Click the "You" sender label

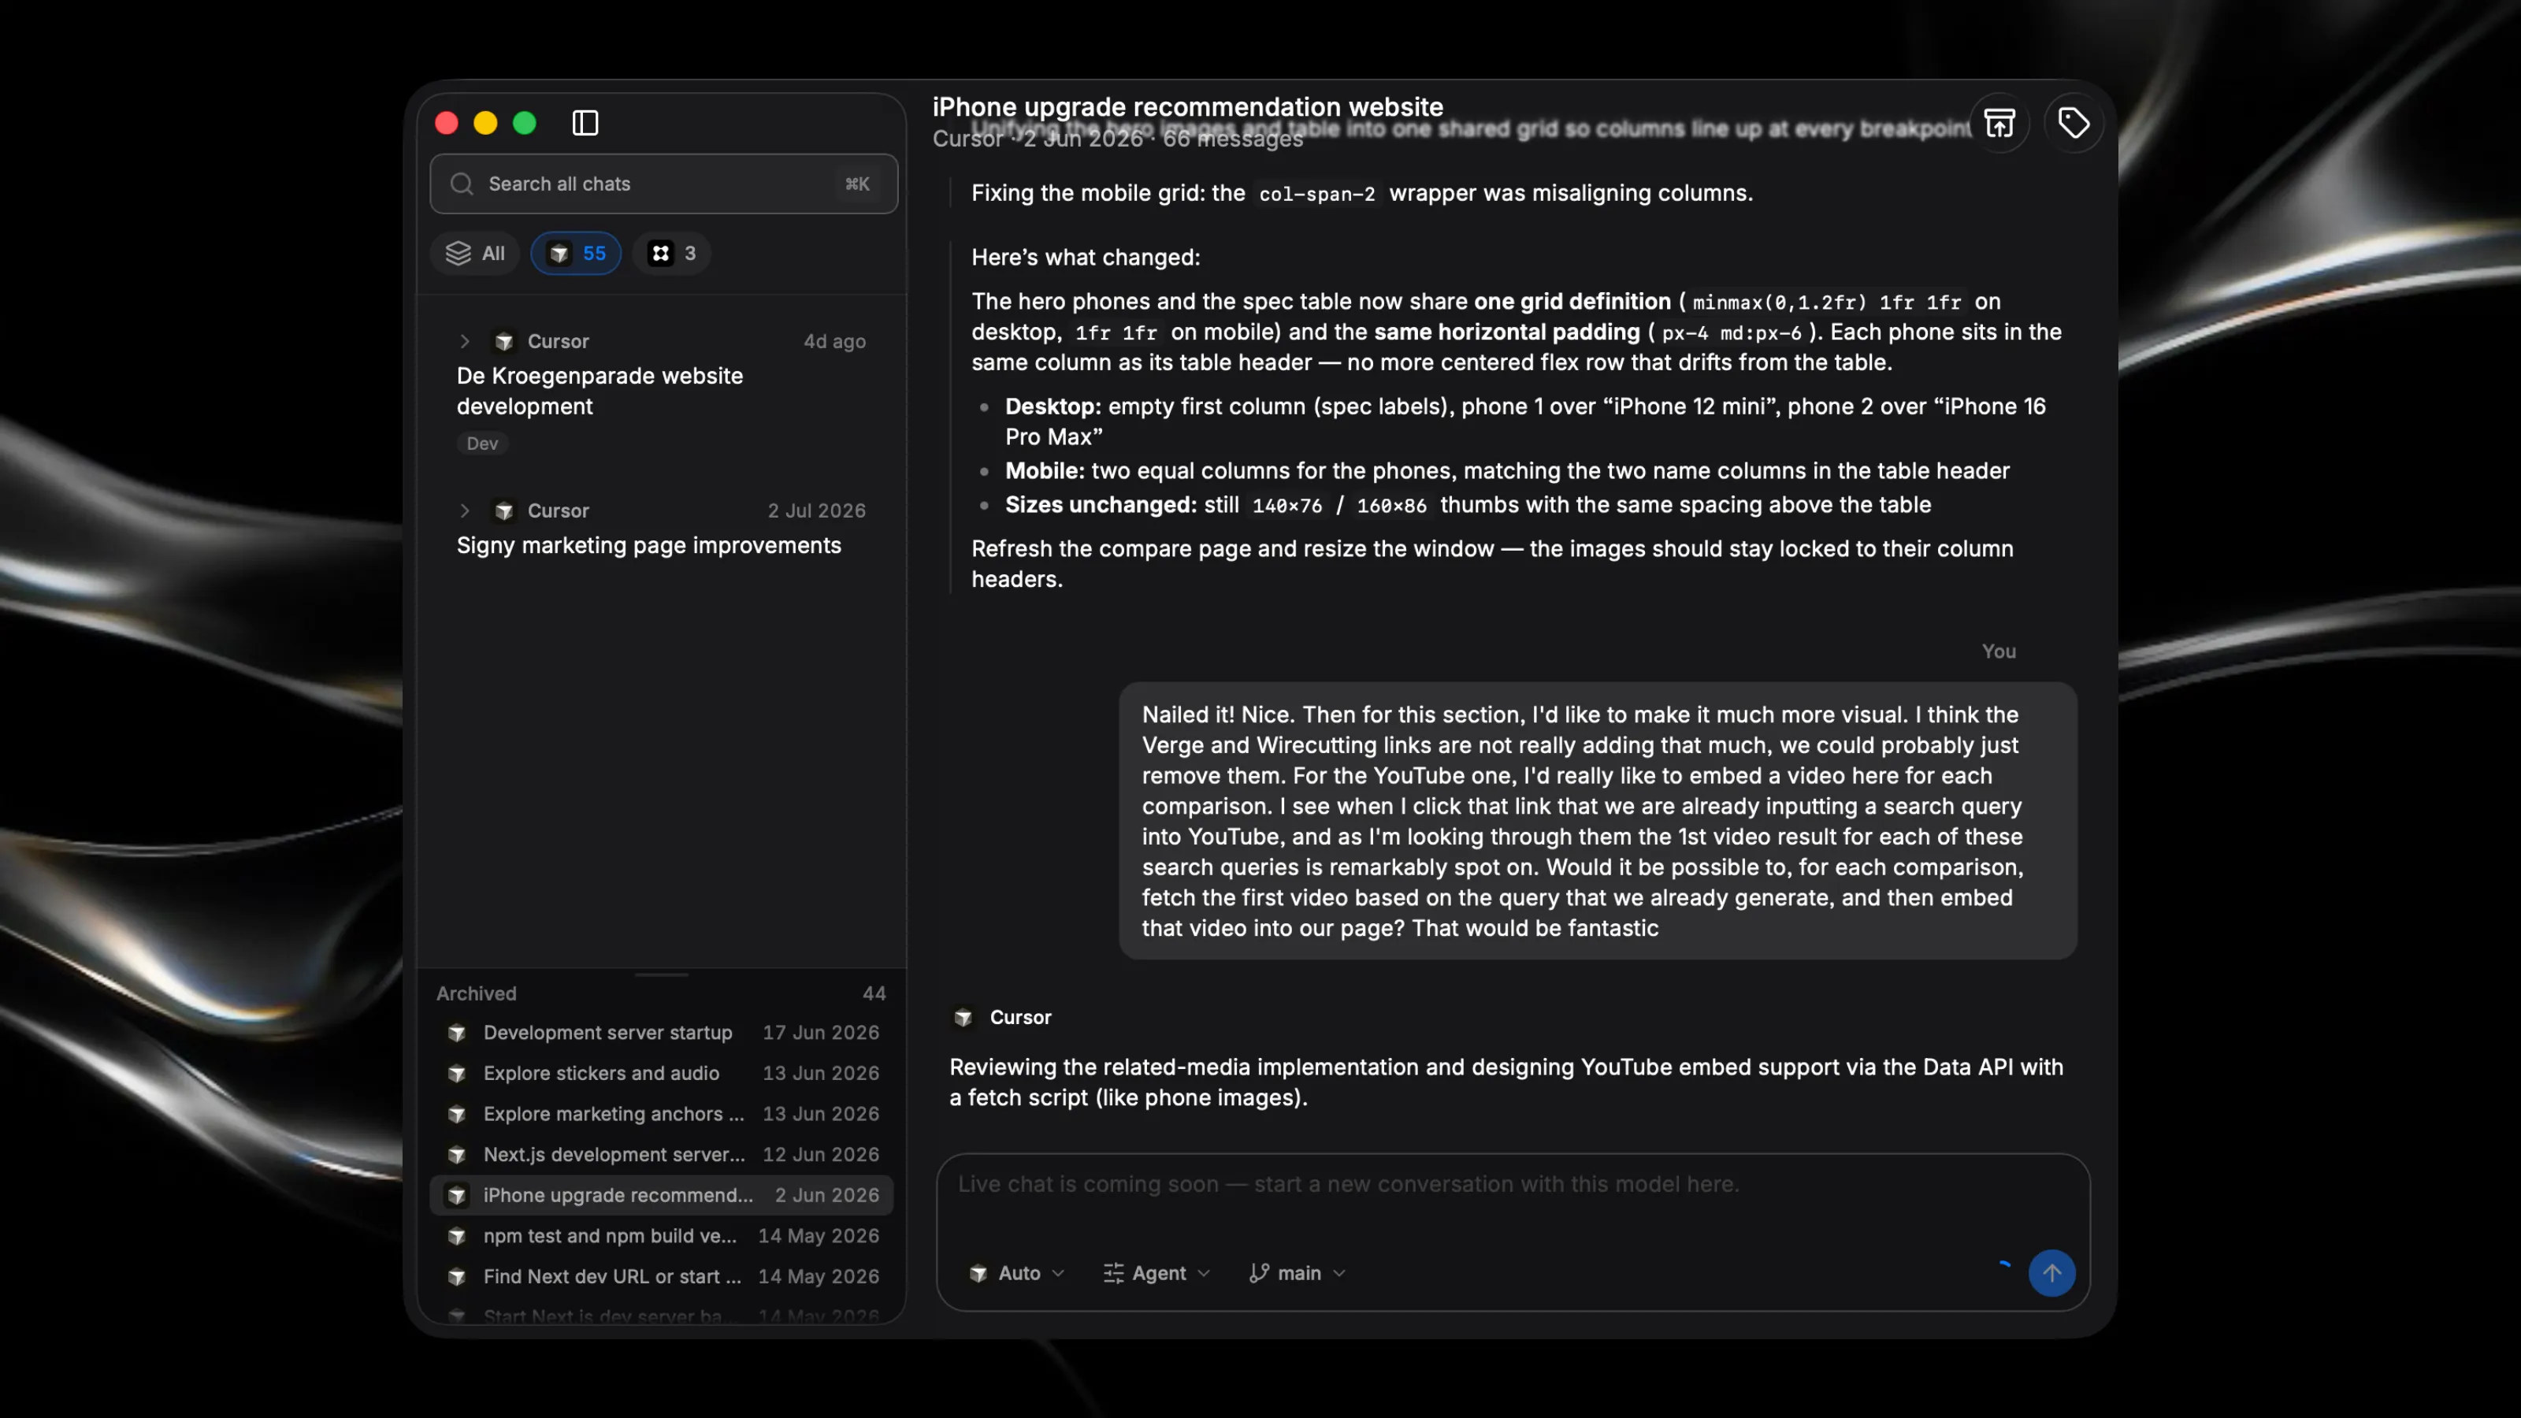(x=1999, y=651)
